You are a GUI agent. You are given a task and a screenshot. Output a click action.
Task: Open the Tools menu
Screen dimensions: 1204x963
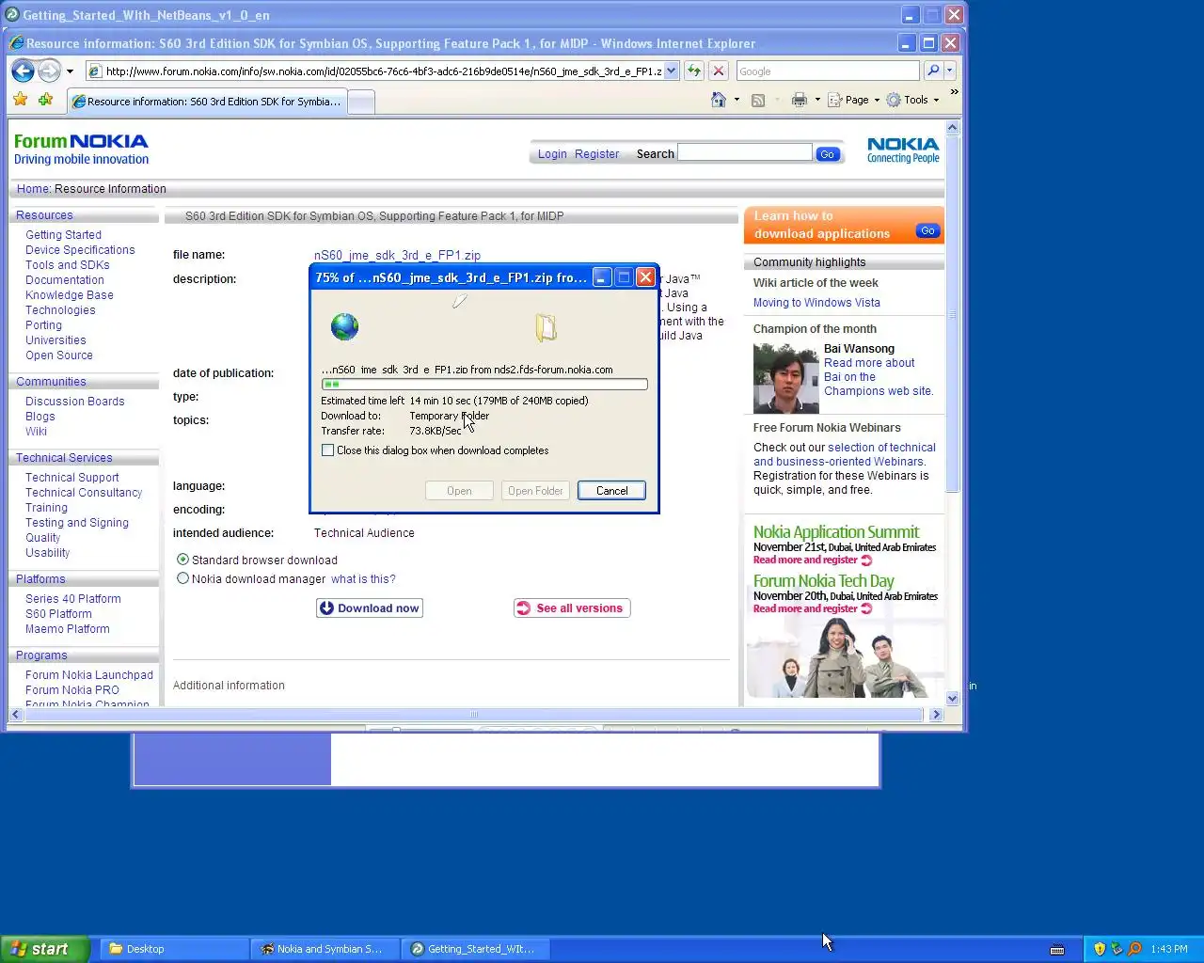click(913, 100)
